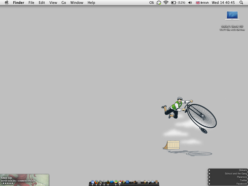Click the silver disc Dock icon
The width and height of the screenshot is (248, 186).
(x=104, y=182)
